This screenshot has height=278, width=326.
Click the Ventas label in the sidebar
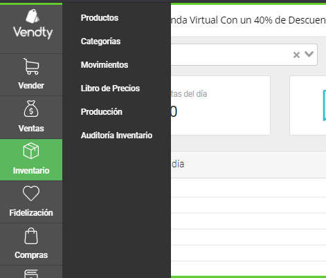pyautogui.click(x=31, y=129)
